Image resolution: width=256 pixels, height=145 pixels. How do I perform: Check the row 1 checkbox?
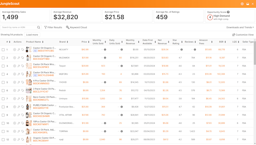[3, 49]
